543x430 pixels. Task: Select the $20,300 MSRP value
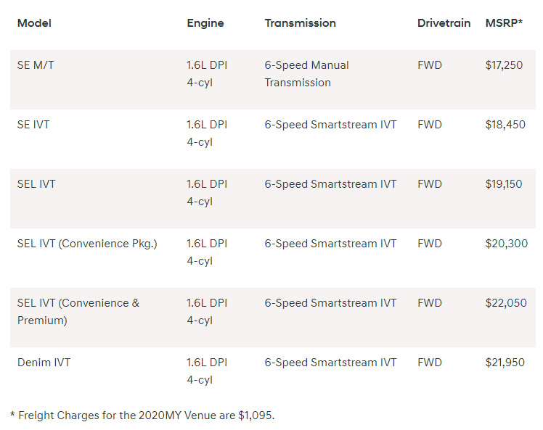tap(507, 244)
